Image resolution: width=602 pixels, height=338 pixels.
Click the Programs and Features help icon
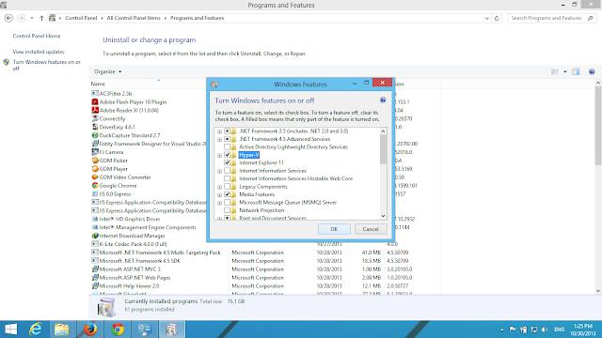pos(592,71)
